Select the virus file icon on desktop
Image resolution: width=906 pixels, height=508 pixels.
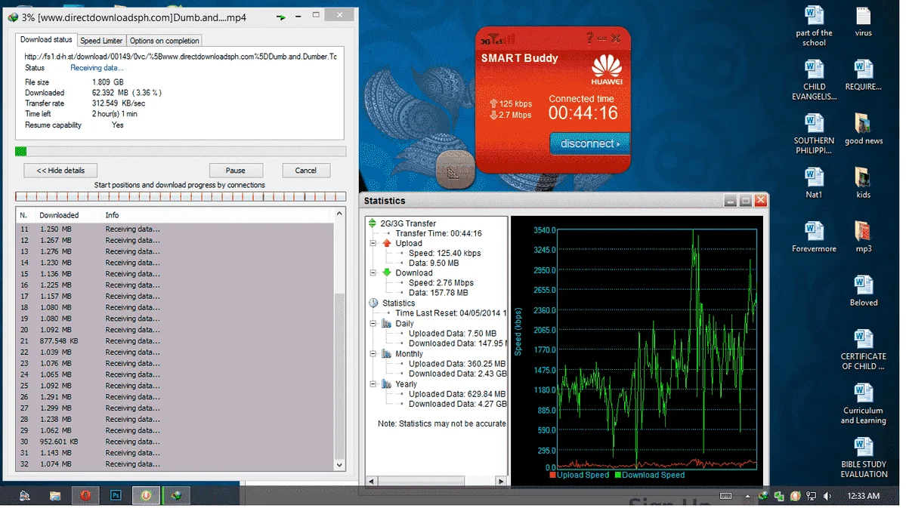863,22
